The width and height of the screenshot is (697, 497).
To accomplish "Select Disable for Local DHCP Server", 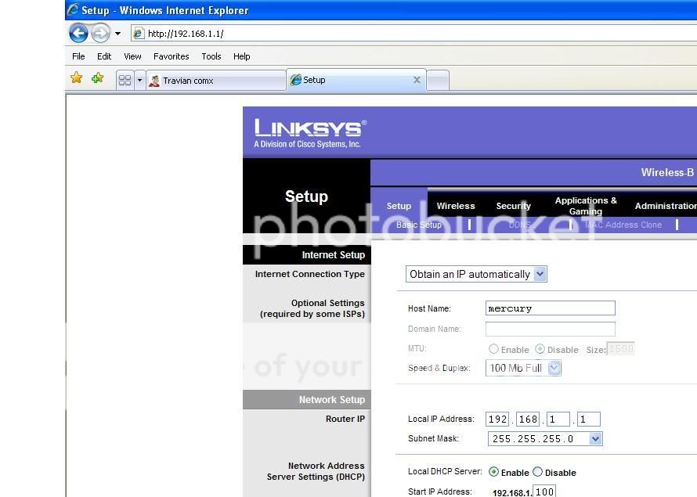I will click(538, 472).
